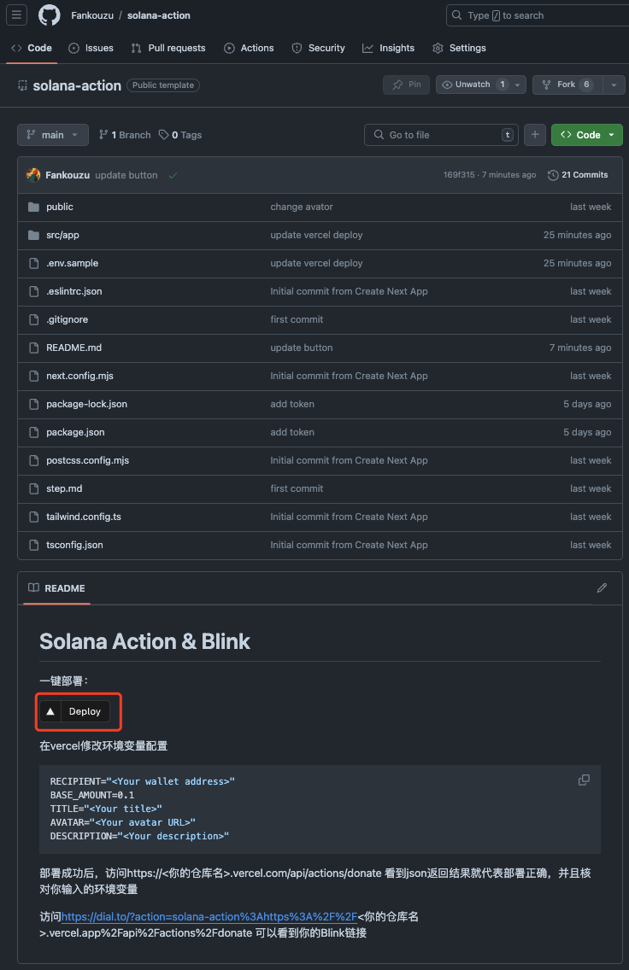Focus the Go to file field

click(x=442, y=135)
